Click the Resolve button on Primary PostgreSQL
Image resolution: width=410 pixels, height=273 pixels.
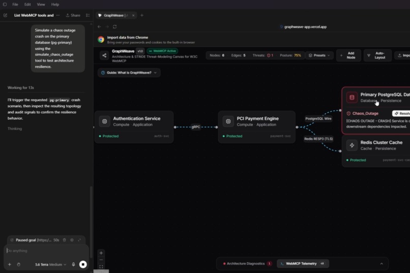tap(401, 113)
